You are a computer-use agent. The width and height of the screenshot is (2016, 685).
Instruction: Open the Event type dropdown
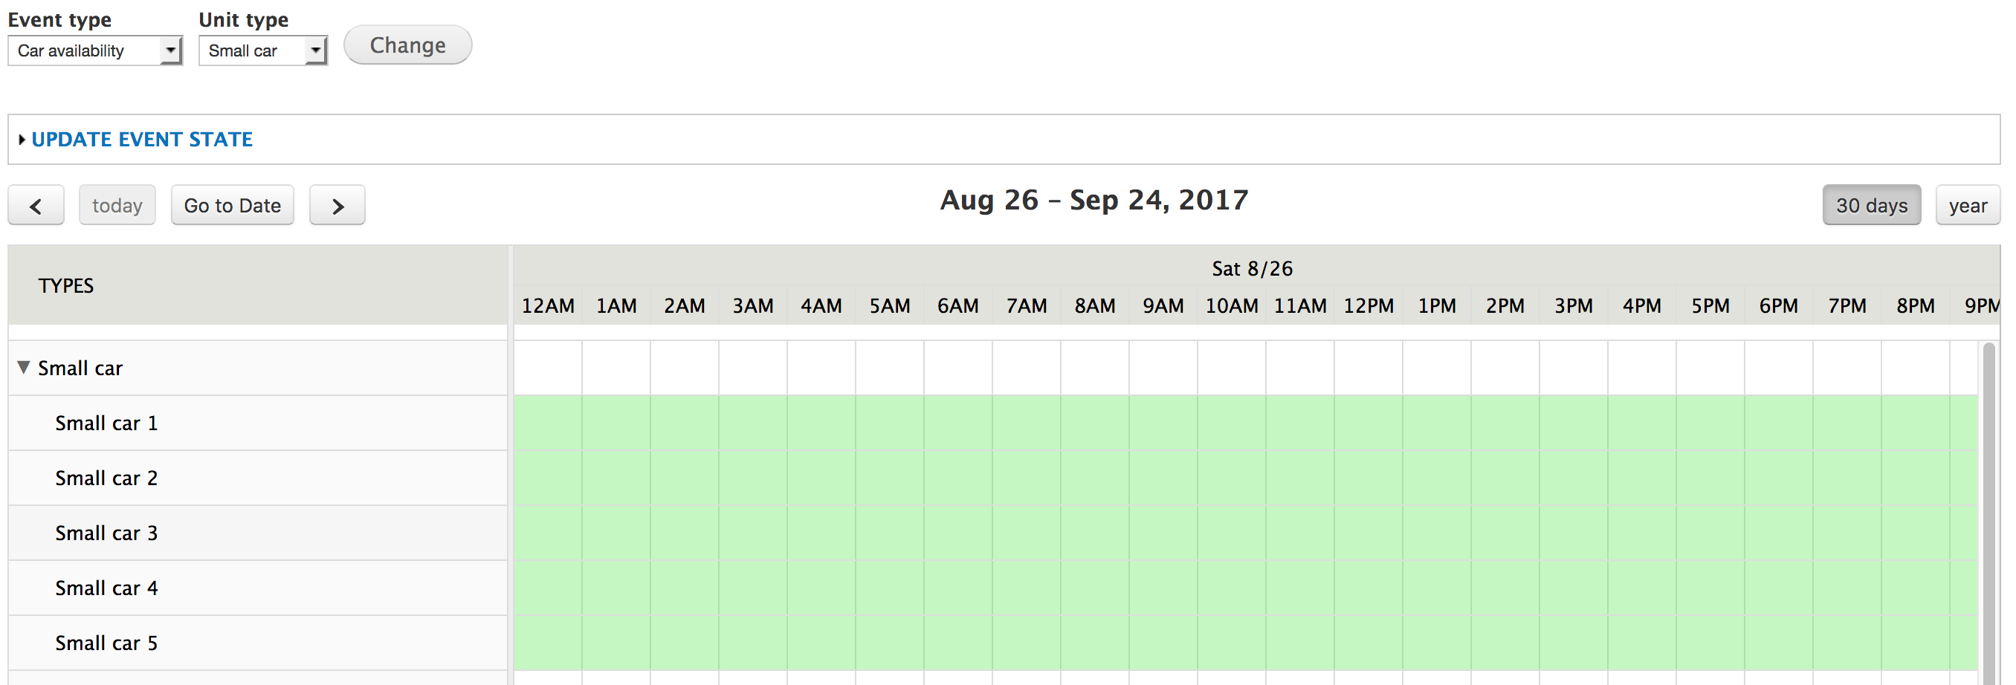click(94, 51)
